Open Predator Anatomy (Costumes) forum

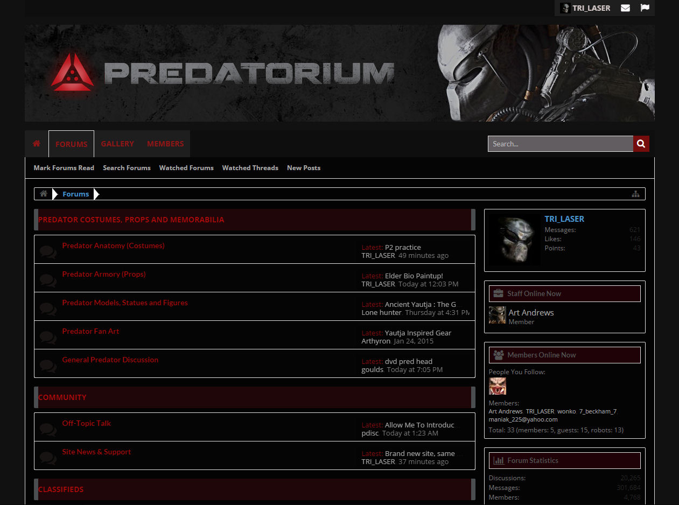[113, 246]
